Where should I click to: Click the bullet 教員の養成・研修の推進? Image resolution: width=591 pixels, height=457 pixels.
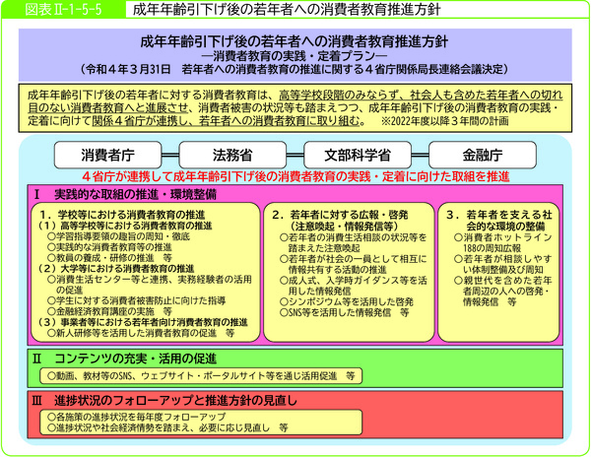(109, 258)
